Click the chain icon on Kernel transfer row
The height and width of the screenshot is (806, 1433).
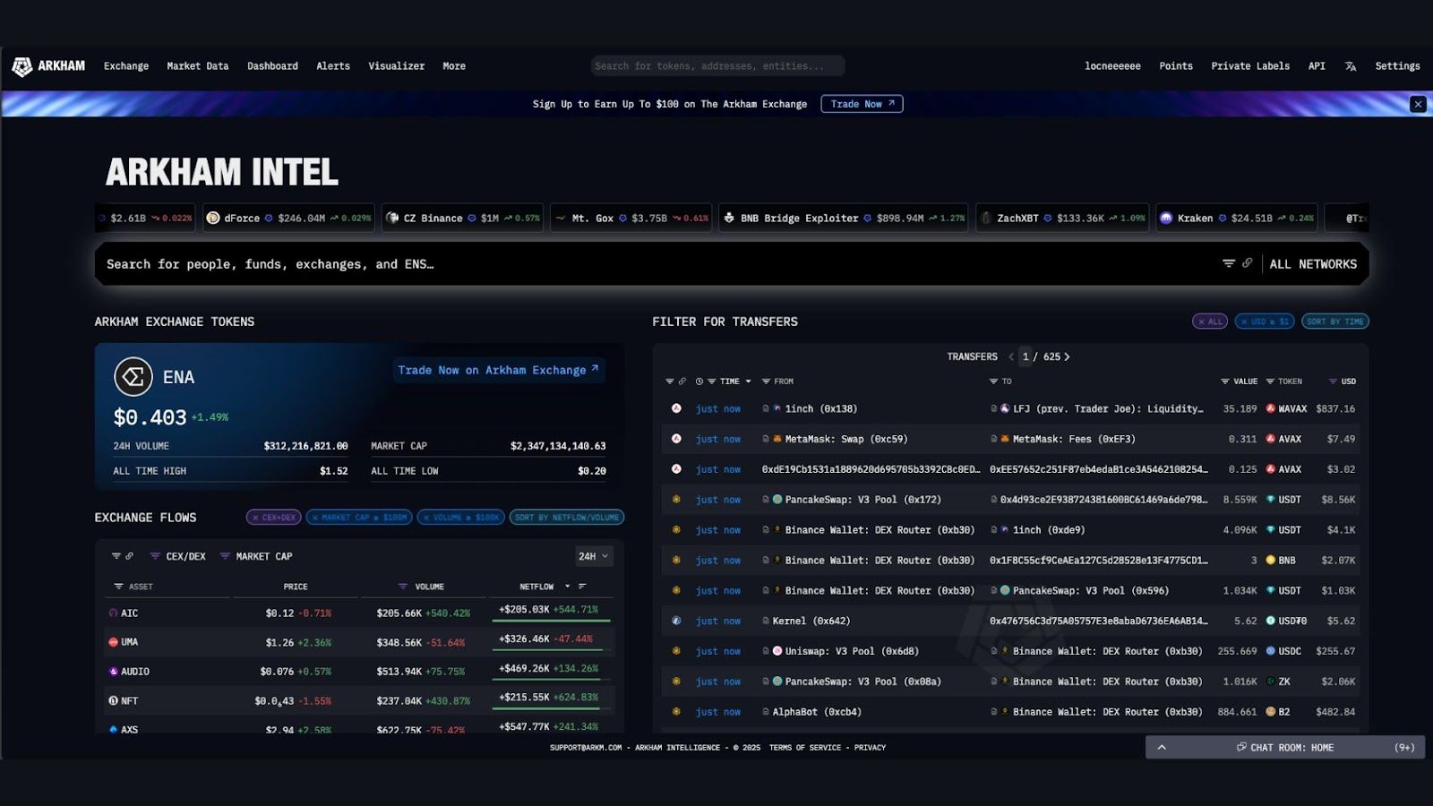[676, 621]
